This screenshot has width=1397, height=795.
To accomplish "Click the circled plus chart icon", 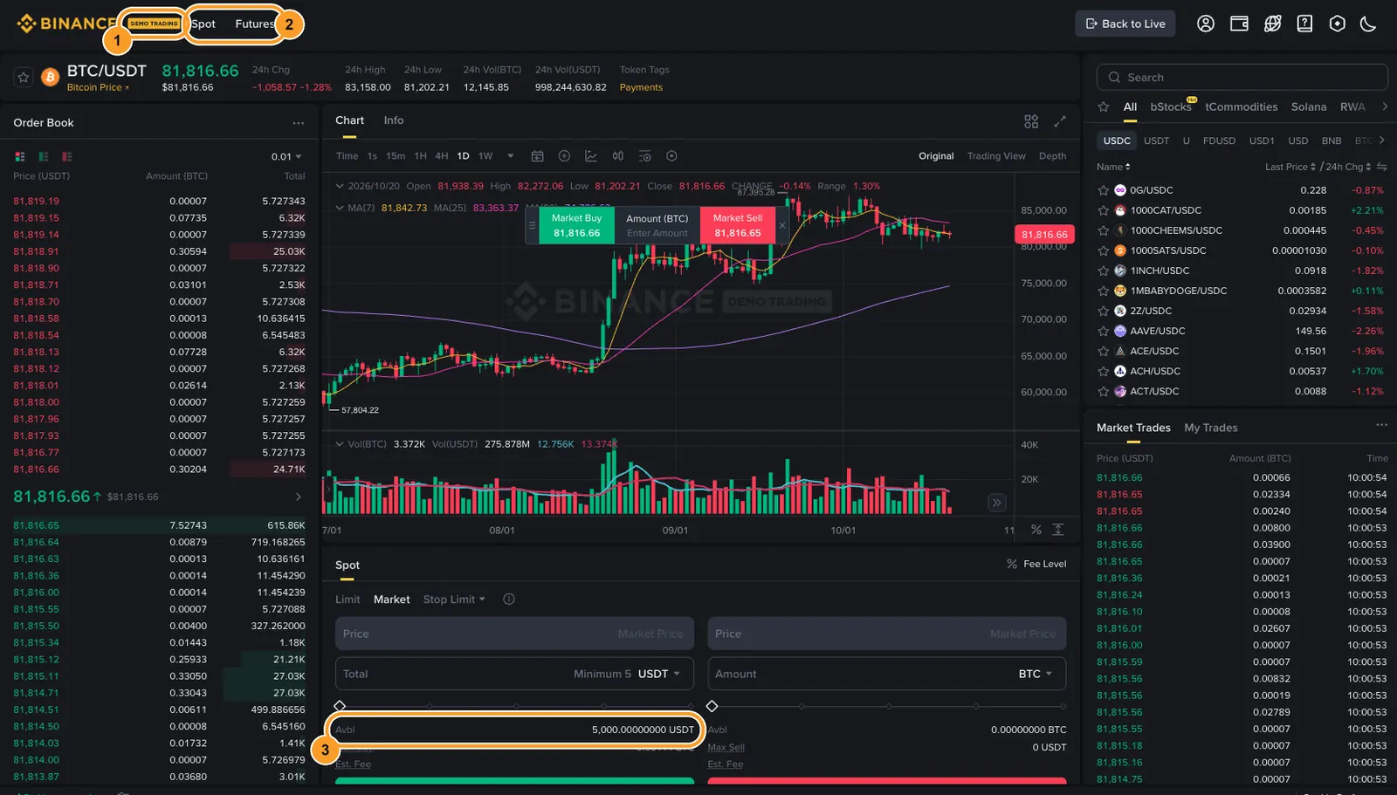I will (564, 156).
